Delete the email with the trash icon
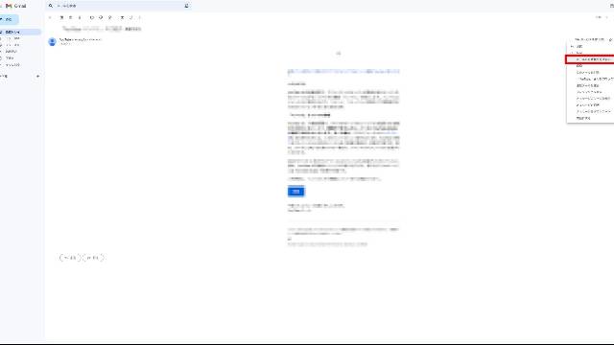This screenshot has width=614, height=345. tap(80, 17)
